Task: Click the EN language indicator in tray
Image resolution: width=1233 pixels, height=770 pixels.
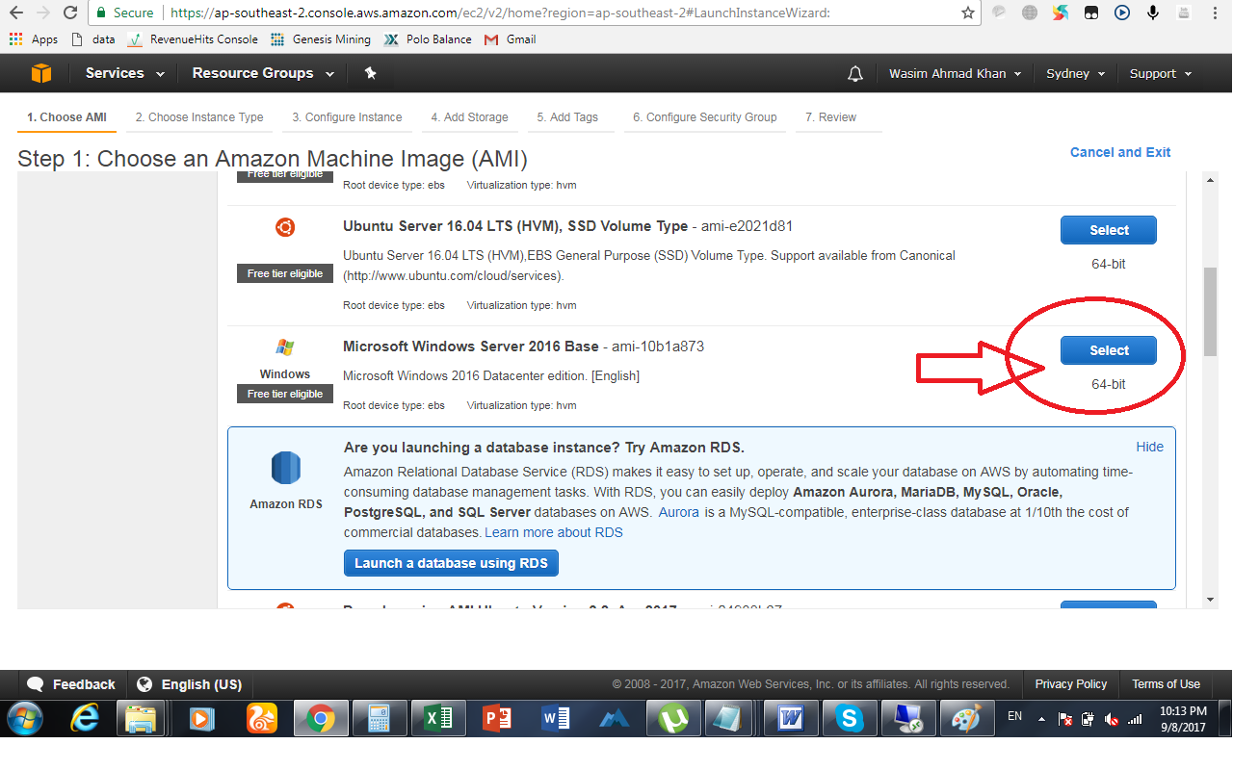Action: [1014, 717]
